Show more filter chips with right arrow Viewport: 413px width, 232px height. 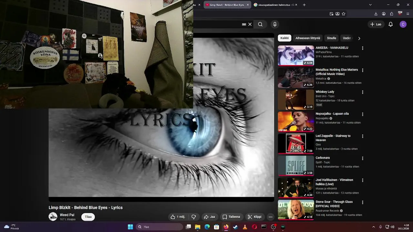coord(359,38)
